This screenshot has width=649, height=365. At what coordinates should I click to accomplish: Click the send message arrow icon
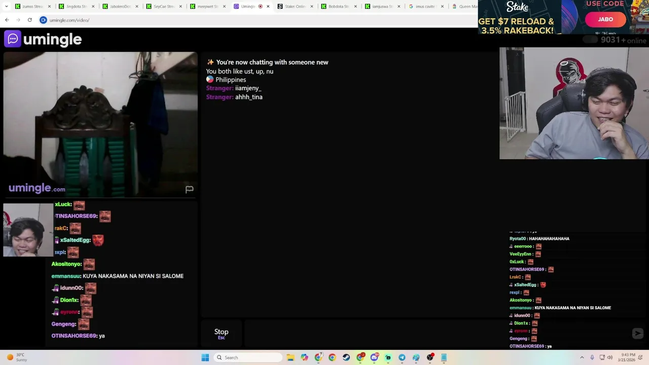coord(638,333)
